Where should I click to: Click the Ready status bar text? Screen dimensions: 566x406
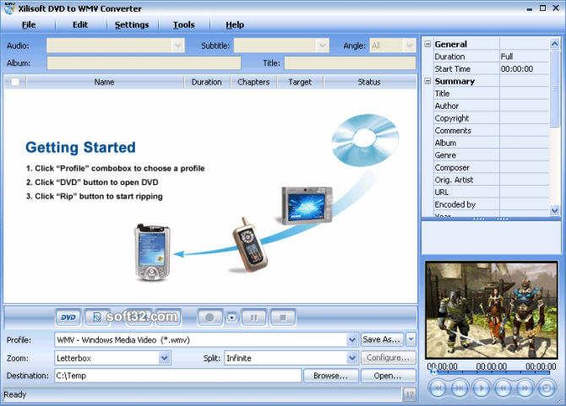click(15, 394)
